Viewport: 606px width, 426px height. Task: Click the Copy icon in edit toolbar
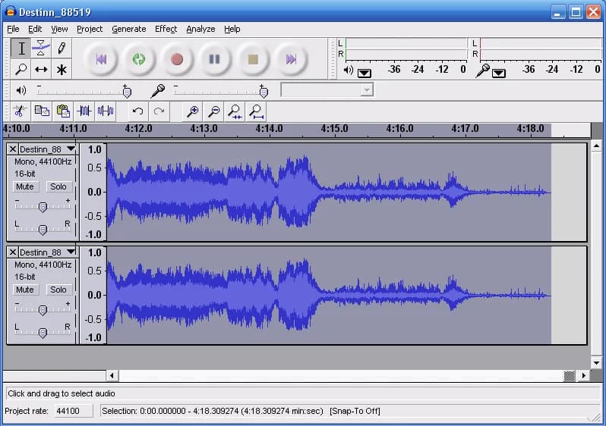click(x=42, y=111)
